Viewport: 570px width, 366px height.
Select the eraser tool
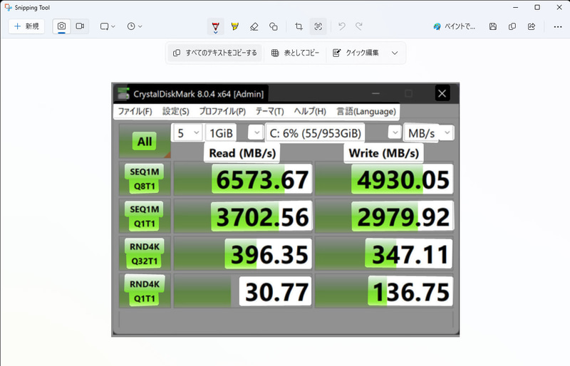[x=254, y=26]
